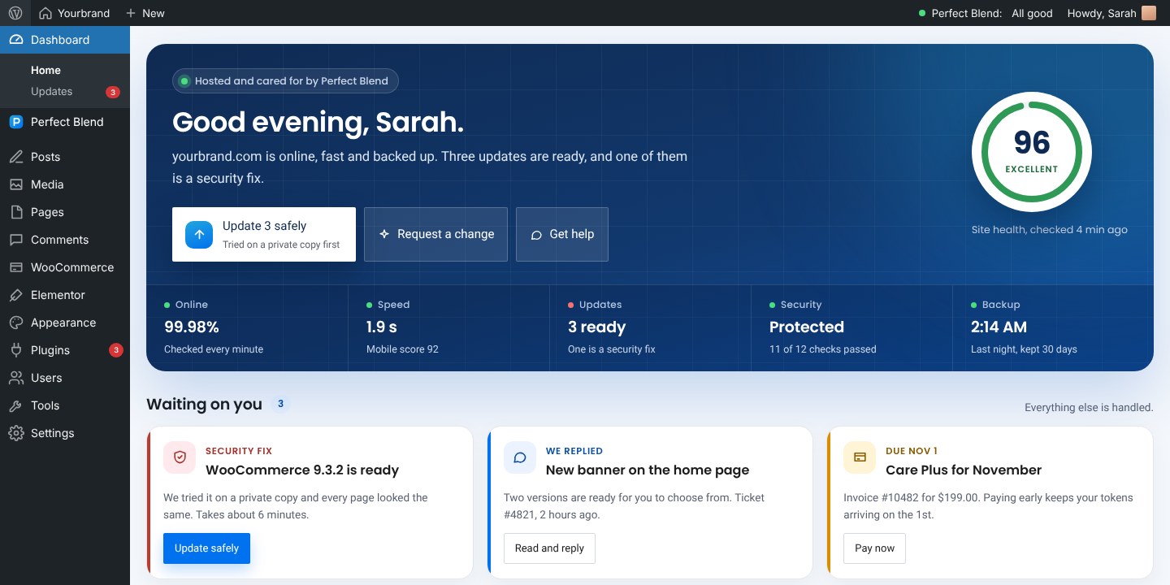This screenshot has width=1170, height=585.
Task: Go to Home submenu
Action: pyautogui.click(x=45, y=70)
